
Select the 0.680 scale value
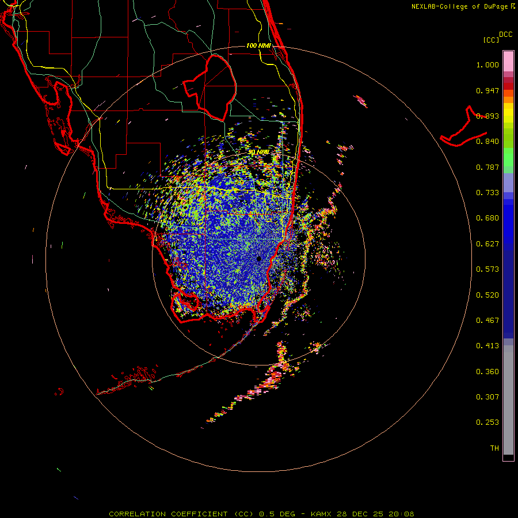pos(487,218)
